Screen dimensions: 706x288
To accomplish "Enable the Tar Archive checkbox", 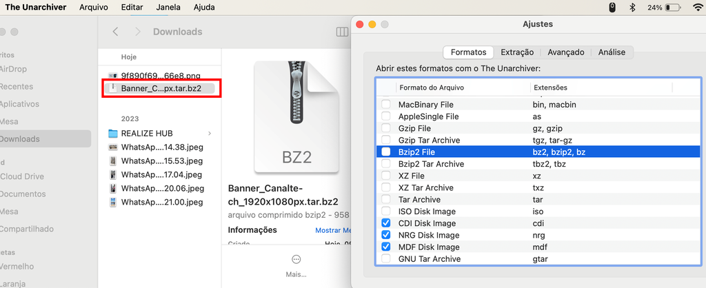I will 386,199.
